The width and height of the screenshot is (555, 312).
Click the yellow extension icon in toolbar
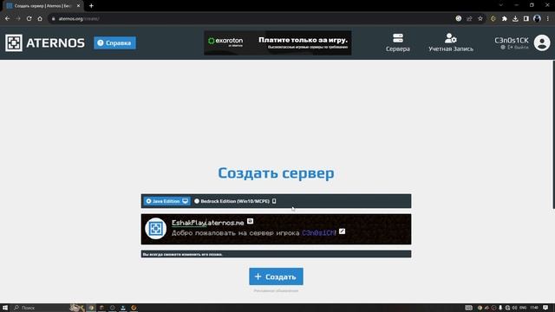coord(493,18)
